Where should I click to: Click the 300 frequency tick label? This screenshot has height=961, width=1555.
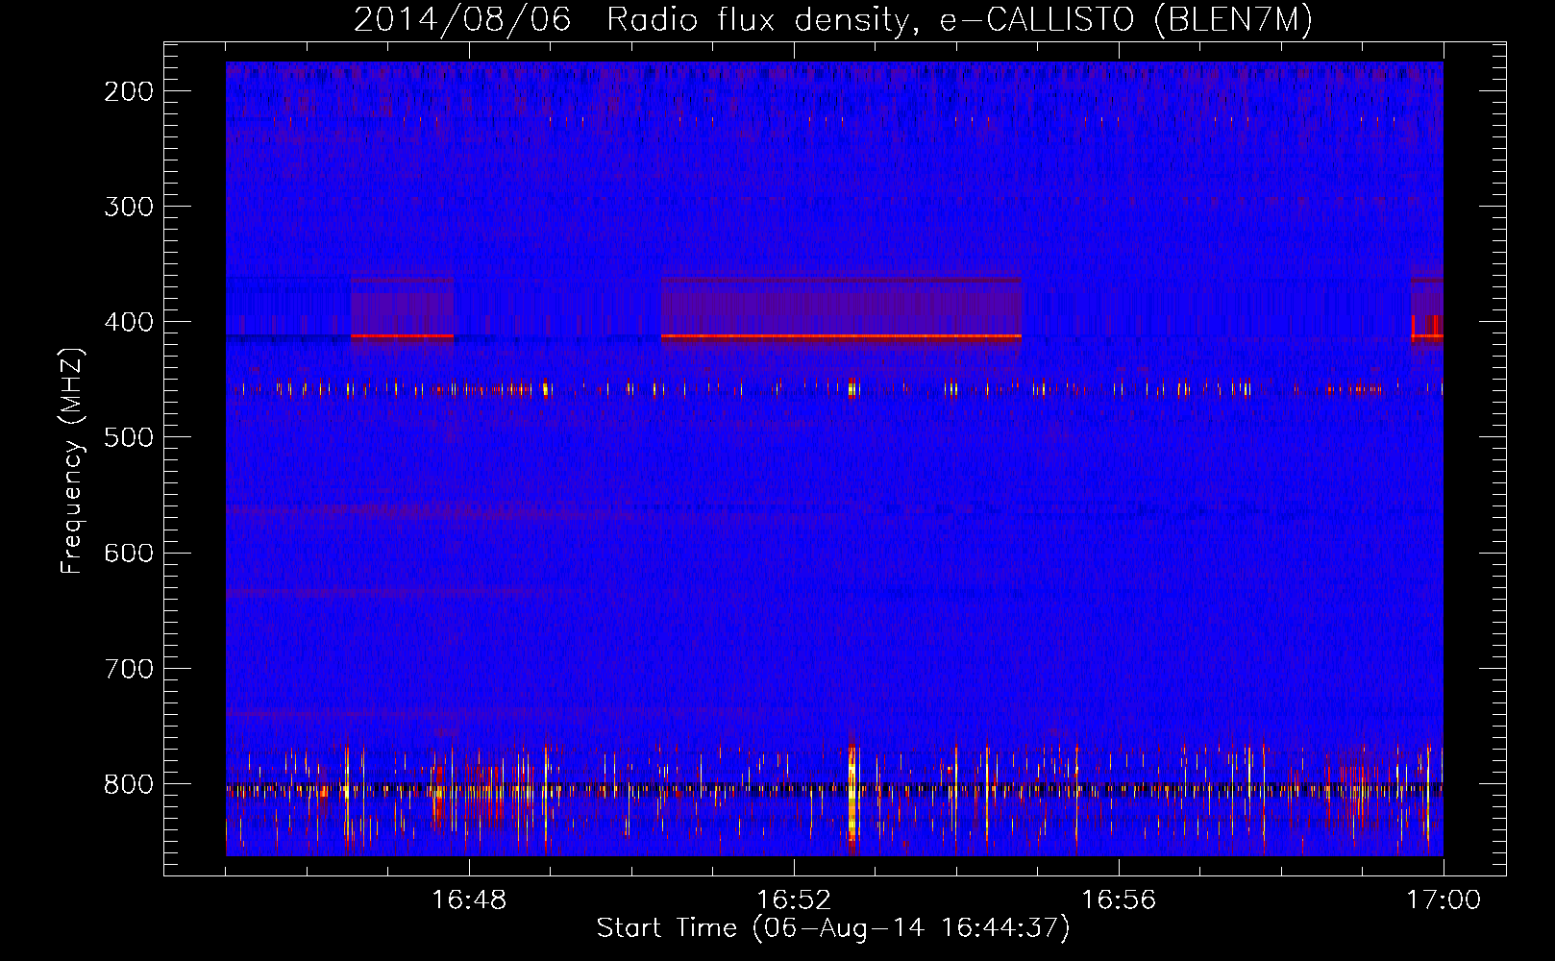click(x=128, y=207)
